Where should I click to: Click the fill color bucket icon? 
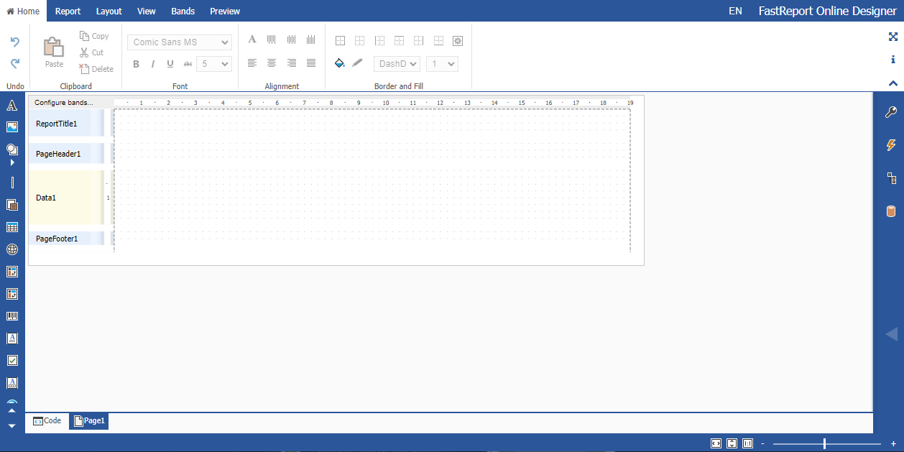[340, 63]
